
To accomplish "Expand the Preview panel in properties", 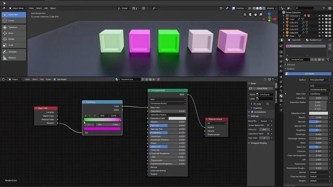I will (291, 64).
